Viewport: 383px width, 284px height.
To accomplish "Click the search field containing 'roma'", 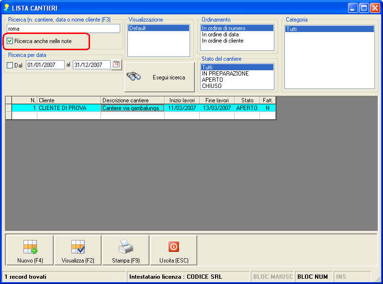I will pyautogui.click(x=63, y=29).
